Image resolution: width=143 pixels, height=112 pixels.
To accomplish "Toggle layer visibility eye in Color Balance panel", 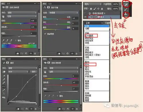I will tap(72, 54).
